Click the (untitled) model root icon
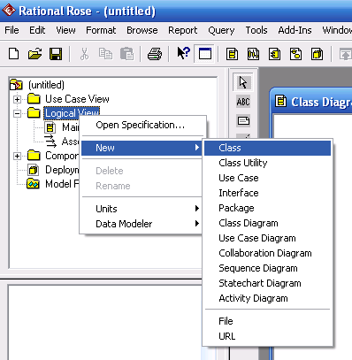352x360 pixels. tap(16, 84)
